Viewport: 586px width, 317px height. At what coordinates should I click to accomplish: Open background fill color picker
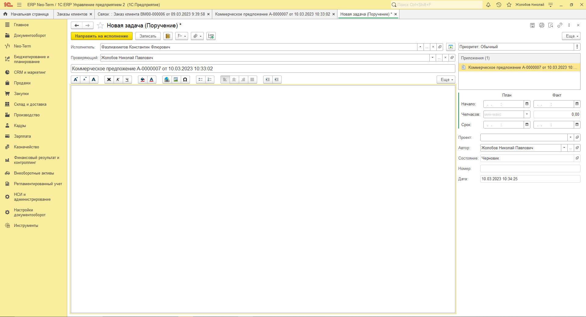[142, 79]
